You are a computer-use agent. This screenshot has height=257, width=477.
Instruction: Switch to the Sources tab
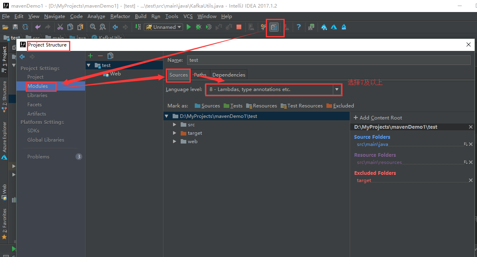[179, 75]
